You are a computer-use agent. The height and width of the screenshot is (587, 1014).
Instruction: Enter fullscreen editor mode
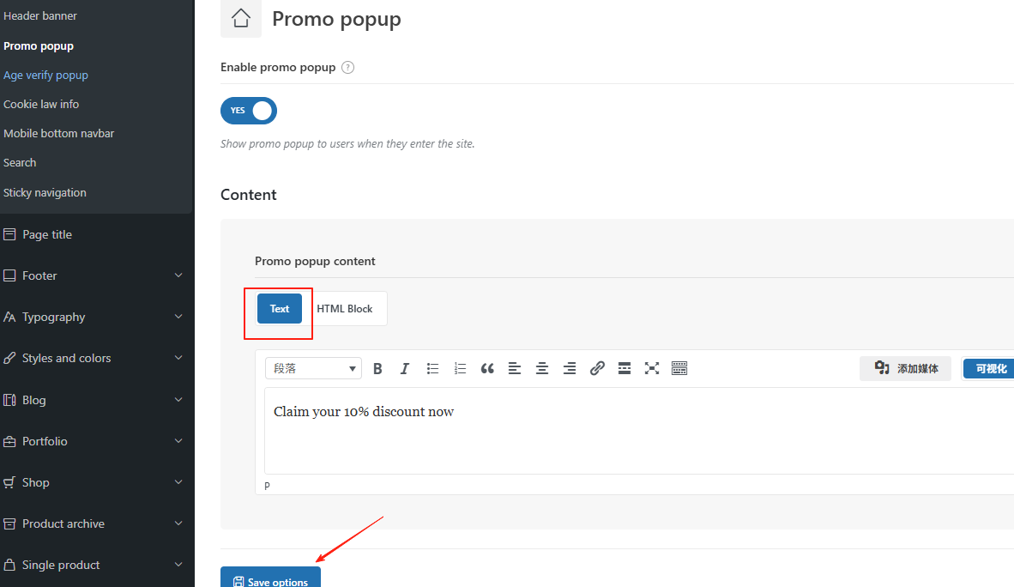652,368
